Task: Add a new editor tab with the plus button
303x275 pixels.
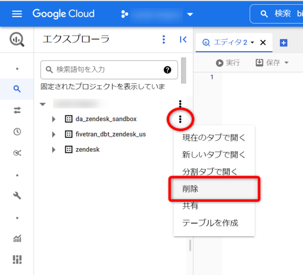Action: click(x=284, y=43)
